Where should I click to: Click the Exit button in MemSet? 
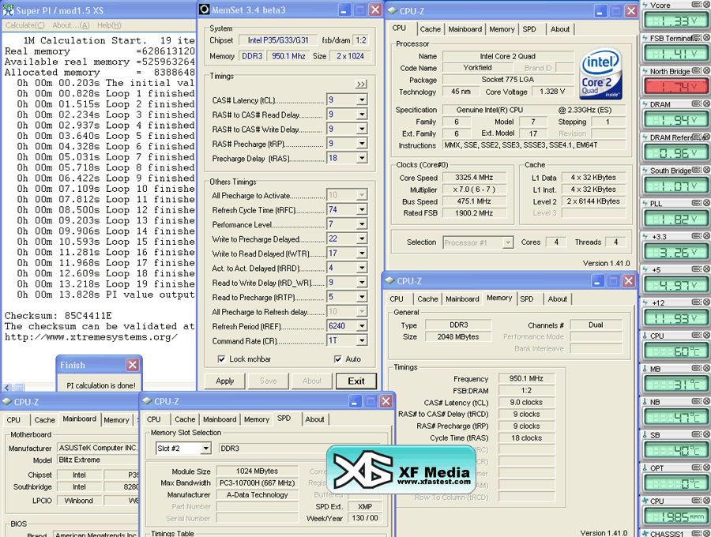click(356, 381)
